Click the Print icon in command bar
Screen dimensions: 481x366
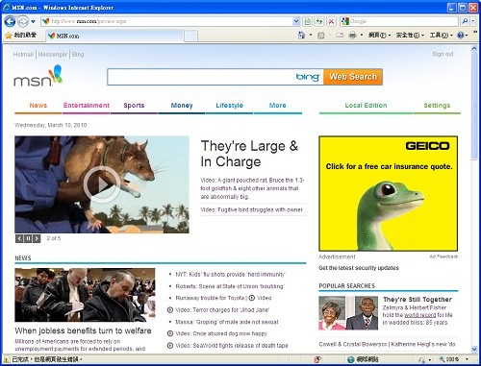[352, 35]
